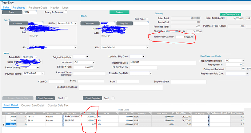Filter the Trade column in Trade Lines

tap(15, 113)
